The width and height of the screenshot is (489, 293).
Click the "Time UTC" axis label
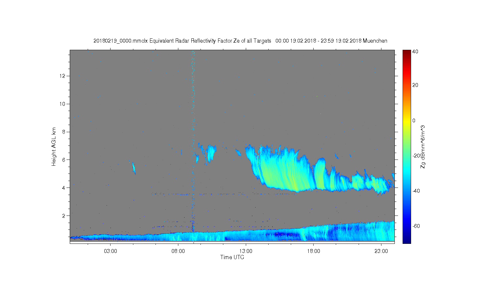click(232, 257)
